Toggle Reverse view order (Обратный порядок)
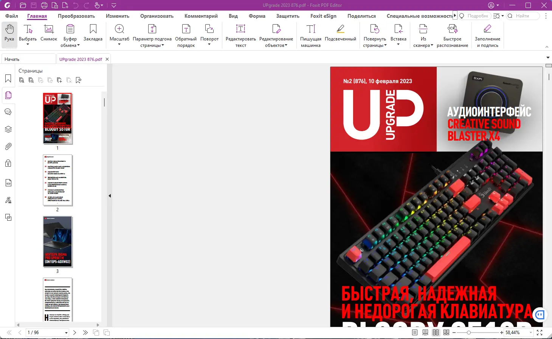Image resolution: width=552 pixels, height=339 pixels. point(186,36)
